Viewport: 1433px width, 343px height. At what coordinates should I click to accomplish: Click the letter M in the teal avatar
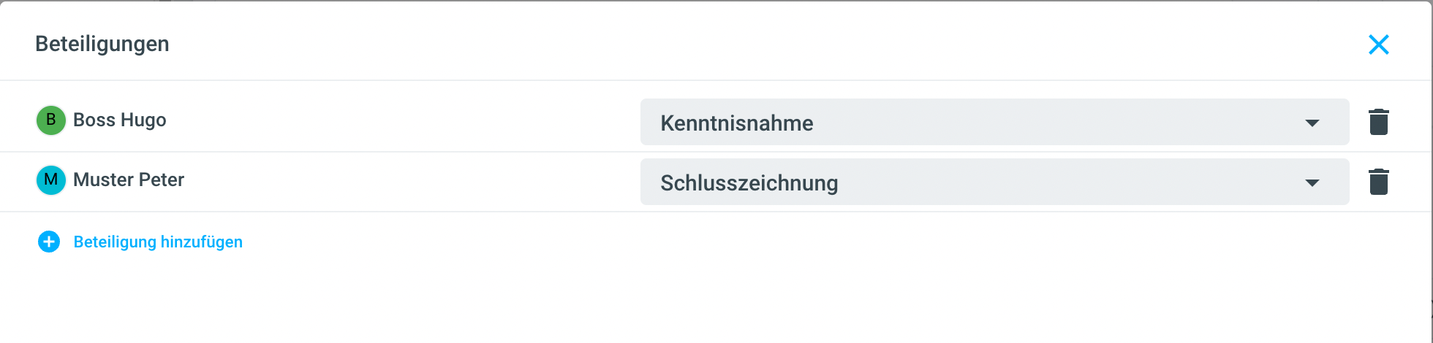click(51, 180)
